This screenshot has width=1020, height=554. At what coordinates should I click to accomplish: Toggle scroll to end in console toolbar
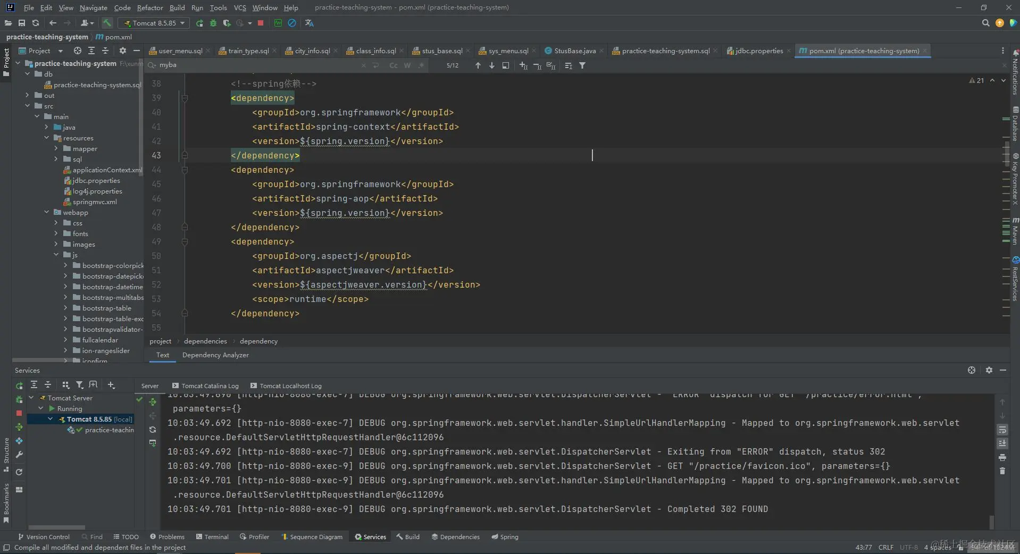click(x=1002, y=443)
